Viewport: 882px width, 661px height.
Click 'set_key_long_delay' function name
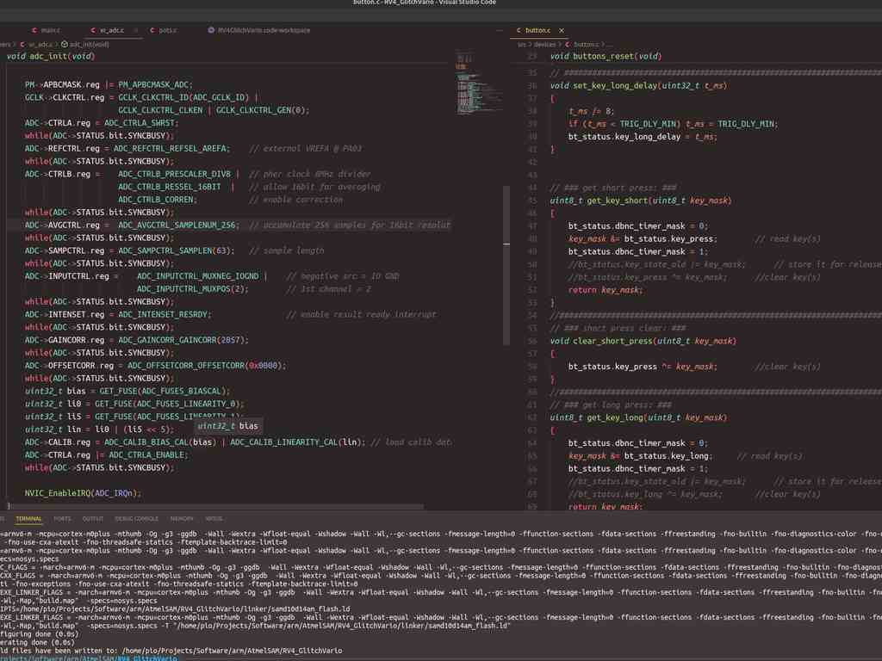point(615,85)
